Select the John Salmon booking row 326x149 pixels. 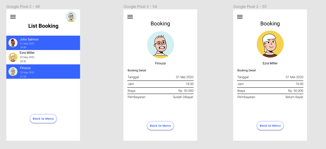pos(43,43)
